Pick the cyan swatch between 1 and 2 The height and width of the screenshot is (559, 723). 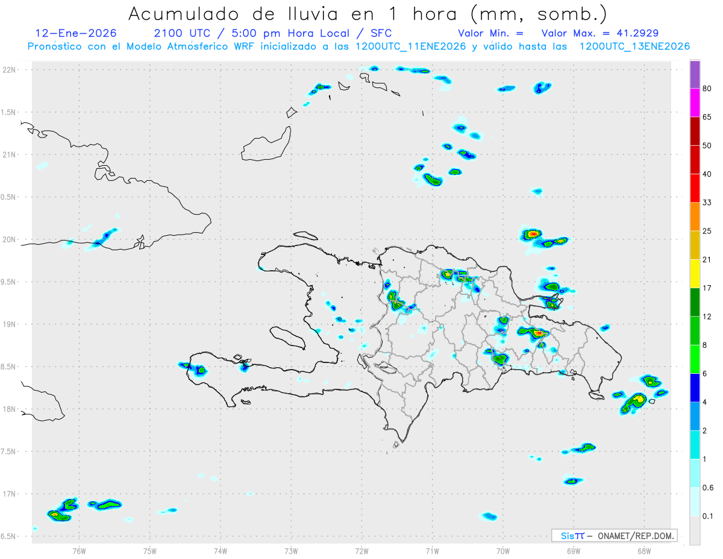point(695,444)
